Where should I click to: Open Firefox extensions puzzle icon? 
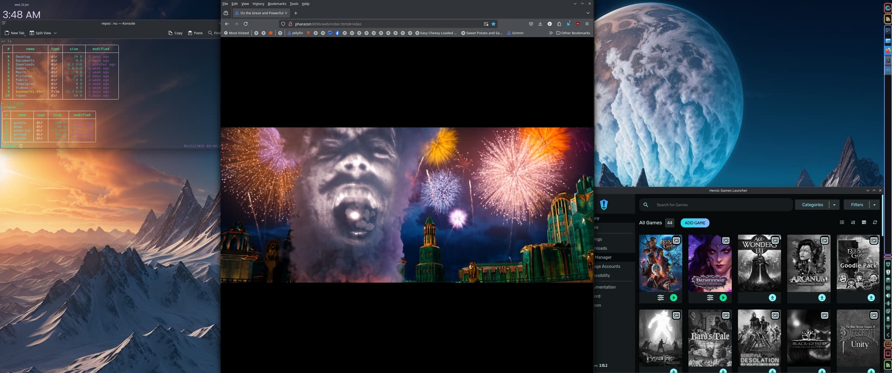point(559,24)
